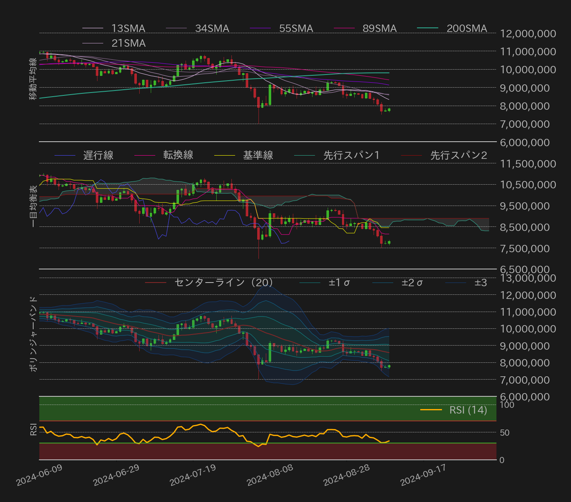
Task: Click 12,000,000 tick in Bollinger band panel
Action: (x=528, y=295)
